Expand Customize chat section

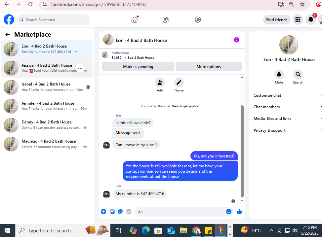coord(288,95)
